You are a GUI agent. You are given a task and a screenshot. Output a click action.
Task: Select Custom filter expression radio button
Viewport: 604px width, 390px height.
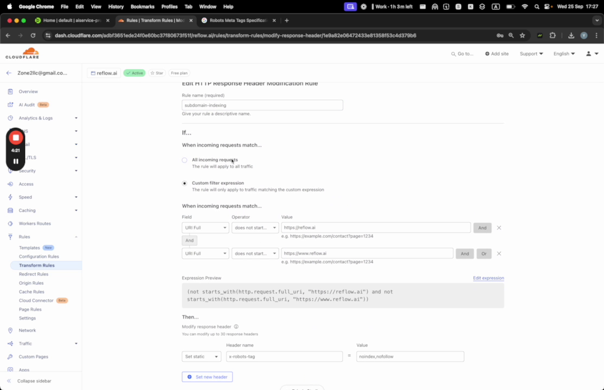pos(184,184)
